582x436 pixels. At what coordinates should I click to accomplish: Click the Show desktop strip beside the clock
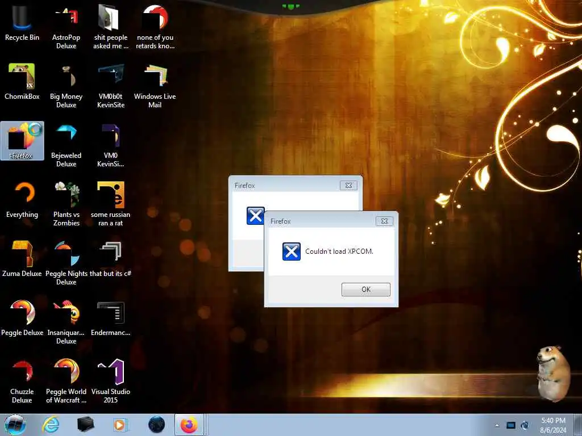coord(577,425)
